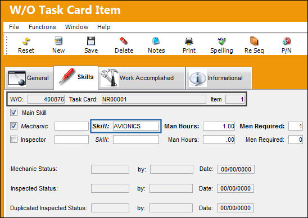
Task: Go to the Work Accomplished tab
Action: 142,78
